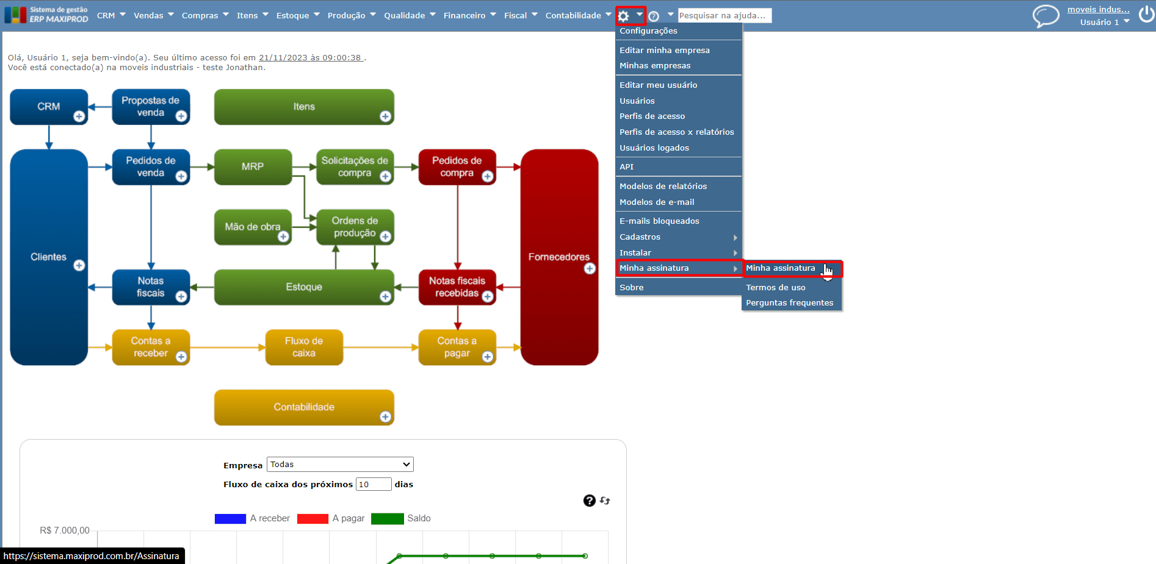Open the Empresa dropdown showing Todas
This screenshot has height=564, width=1156.
click(x=340, y=465)
